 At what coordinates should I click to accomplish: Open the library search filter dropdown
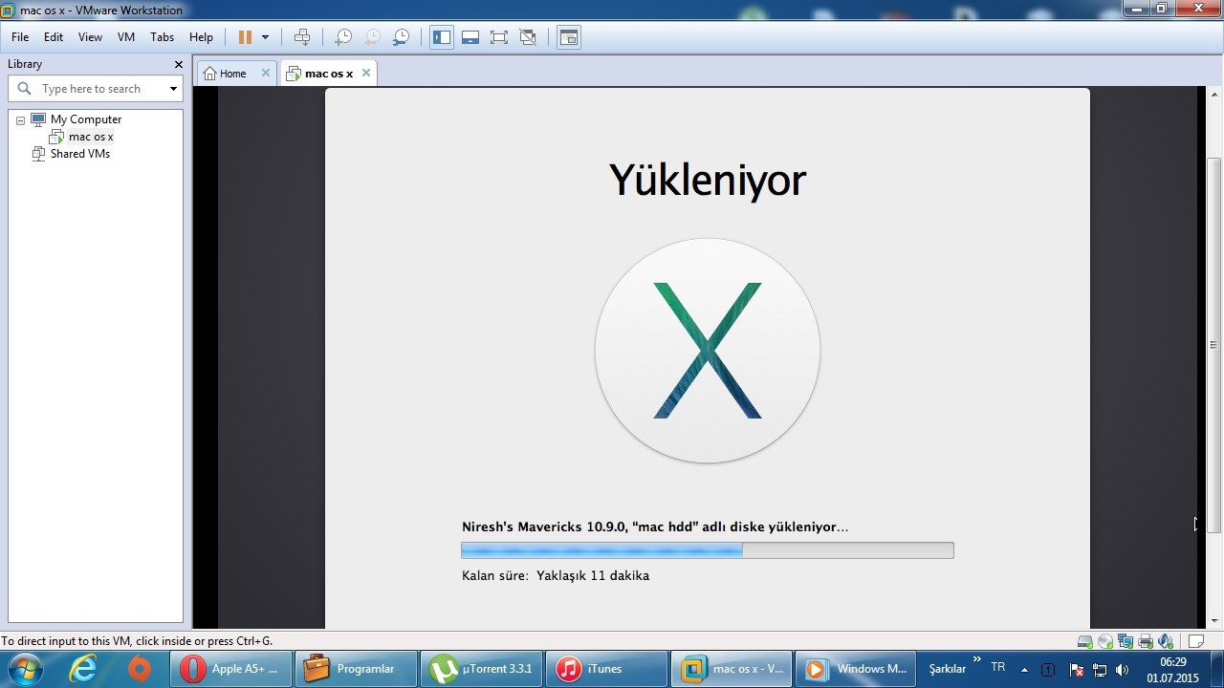[x=173, y=89]
